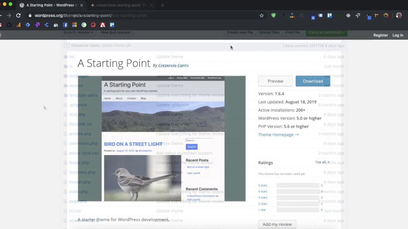Bookmark this page with the star icon
The image size is (408, 229).
[x=262, y=15]
